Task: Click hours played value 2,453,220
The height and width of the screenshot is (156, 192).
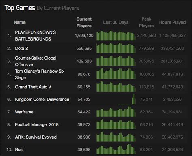Action: point(173,100)
